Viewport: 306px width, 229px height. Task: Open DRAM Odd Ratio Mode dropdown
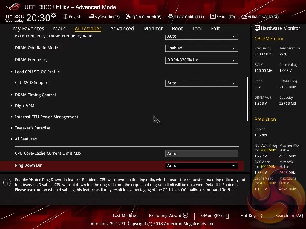click(202, 48)
